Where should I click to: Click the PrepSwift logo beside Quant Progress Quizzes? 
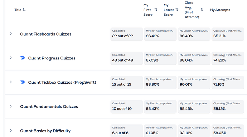point(23,58)
